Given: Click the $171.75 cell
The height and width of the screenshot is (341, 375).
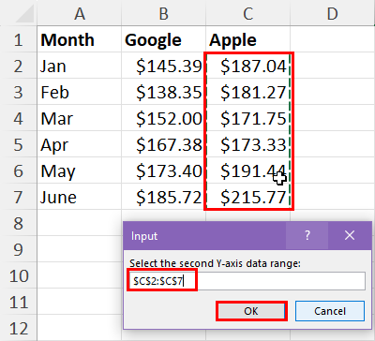Looking at the screenshot, I should pos(247,119).
